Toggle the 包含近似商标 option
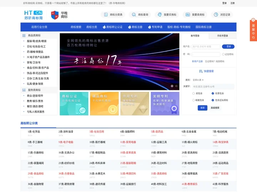The width and height of the screenshot is (257, 192). tap(213, 100)
